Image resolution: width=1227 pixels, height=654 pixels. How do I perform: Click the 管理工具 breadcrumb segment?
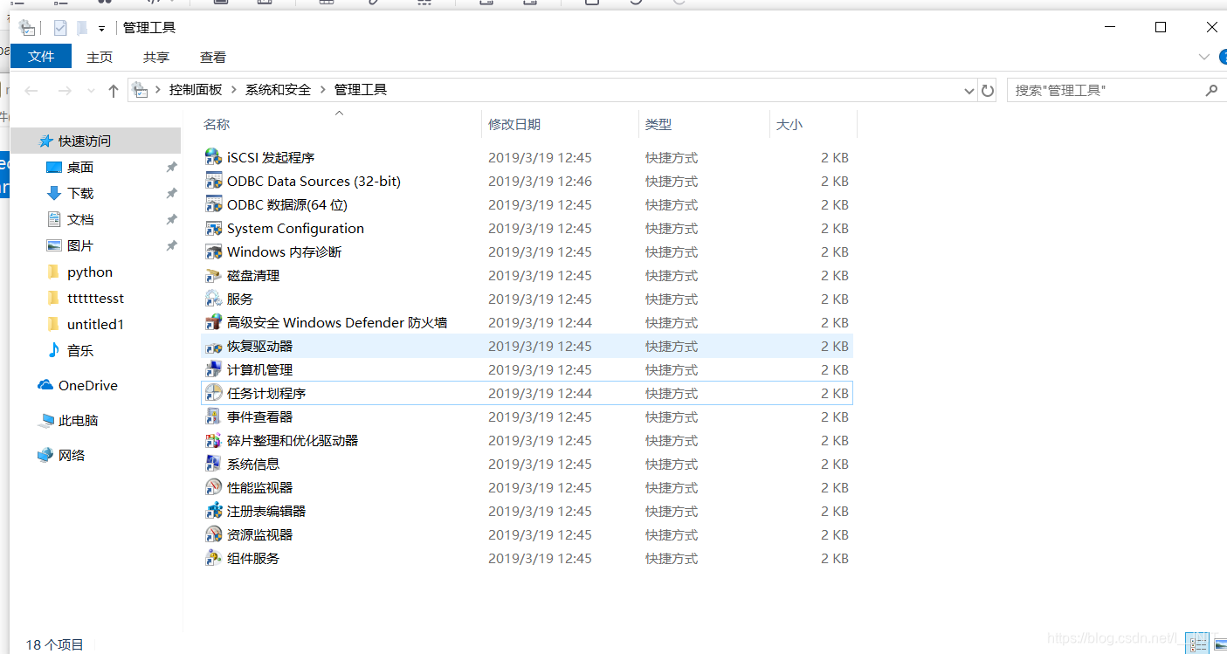click(x=361, y=90)
